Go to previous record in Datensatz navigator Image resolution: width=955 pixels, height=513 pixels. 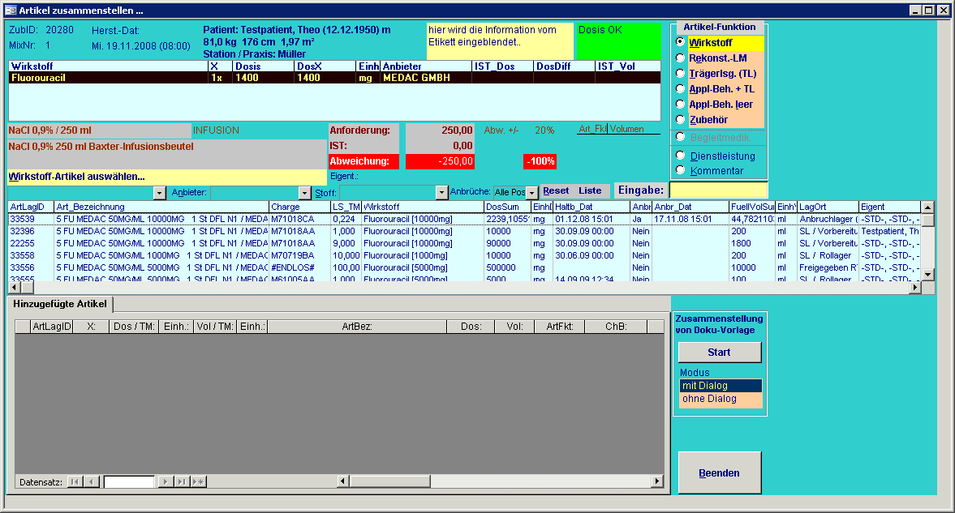click(x=92, y=482)
